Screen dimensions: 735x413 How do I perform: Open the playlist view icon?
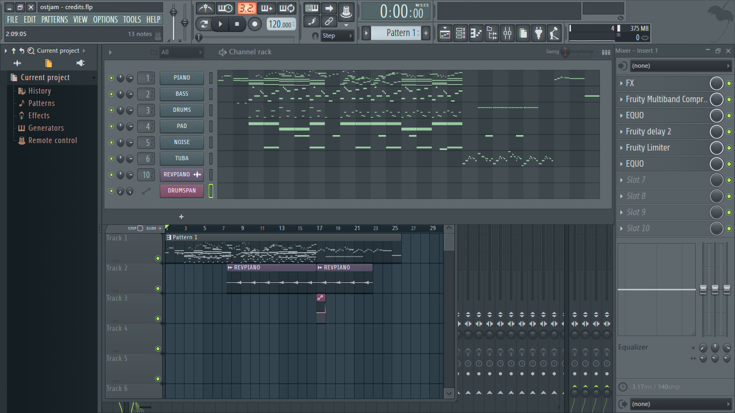click(x=444, y=33)
